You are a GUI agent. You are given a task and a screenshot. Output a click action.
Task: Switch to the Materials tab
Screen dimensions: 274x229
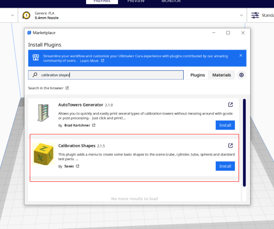click(x=221, y=75)
